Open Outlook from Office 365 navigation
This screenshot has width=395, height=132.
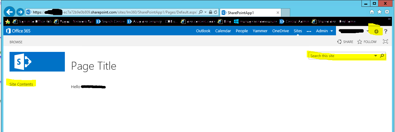[203, 31]
